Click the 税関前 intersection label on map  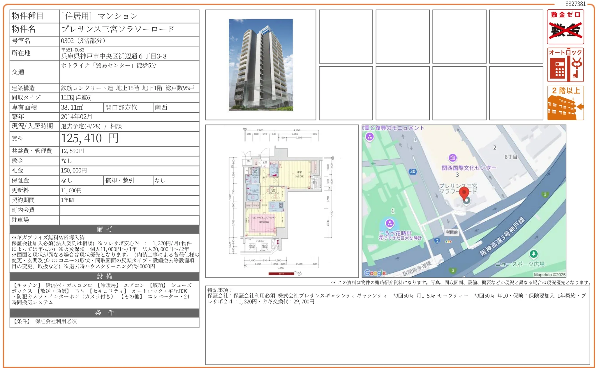click(x=452, y=232)
